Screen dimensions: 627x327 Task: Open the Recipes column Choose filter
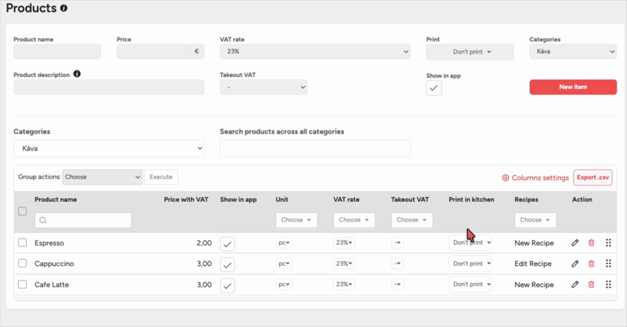pos(535,220)
